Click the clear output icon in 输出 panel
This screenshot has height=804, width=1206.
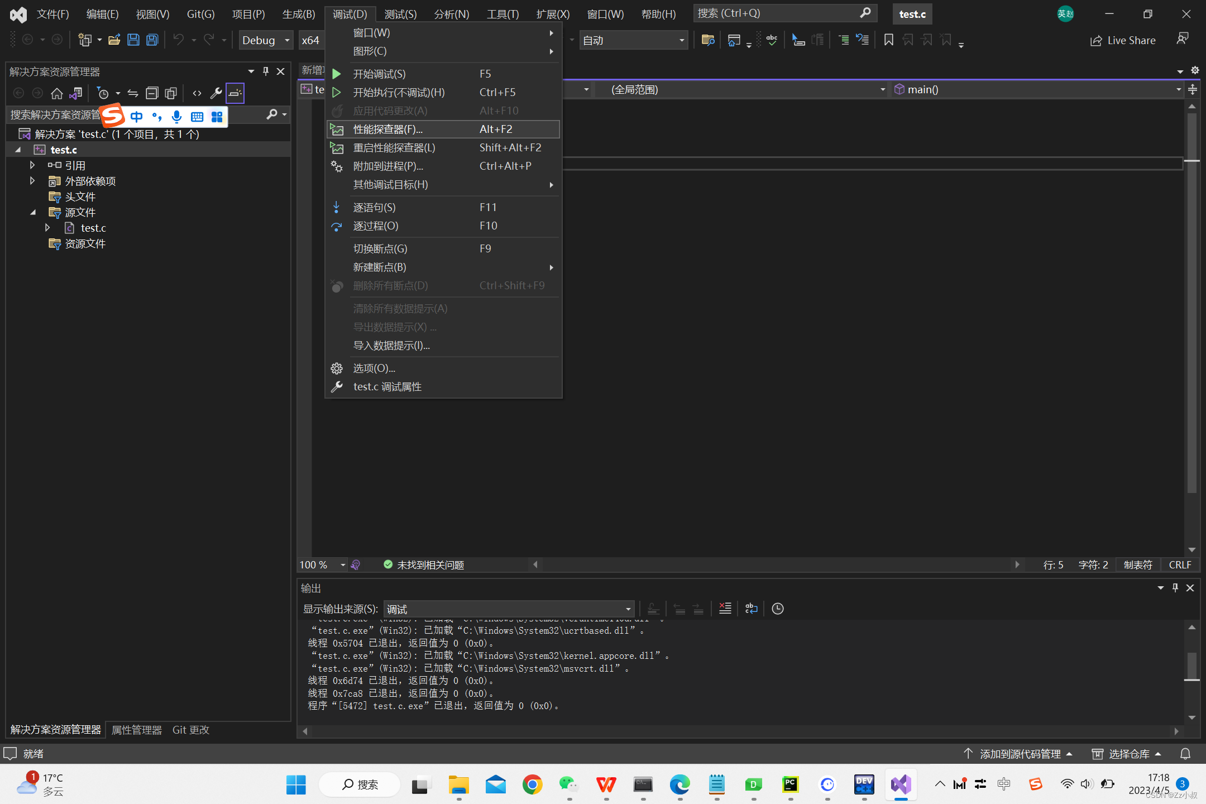pos(725,608)
